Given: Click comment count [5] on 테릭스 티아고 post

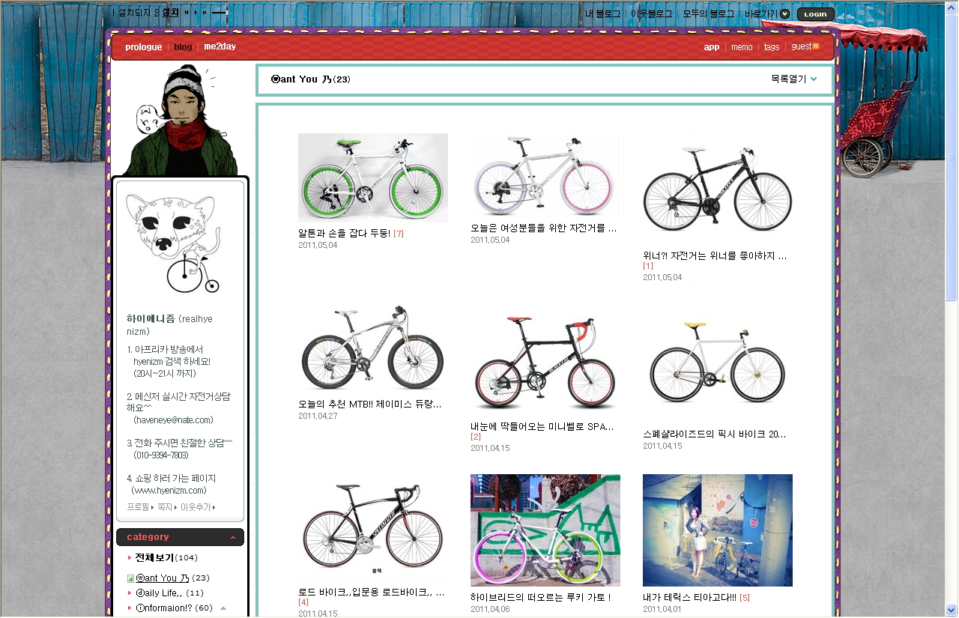Looking at the screenshot, I should (x=745, y=597).
